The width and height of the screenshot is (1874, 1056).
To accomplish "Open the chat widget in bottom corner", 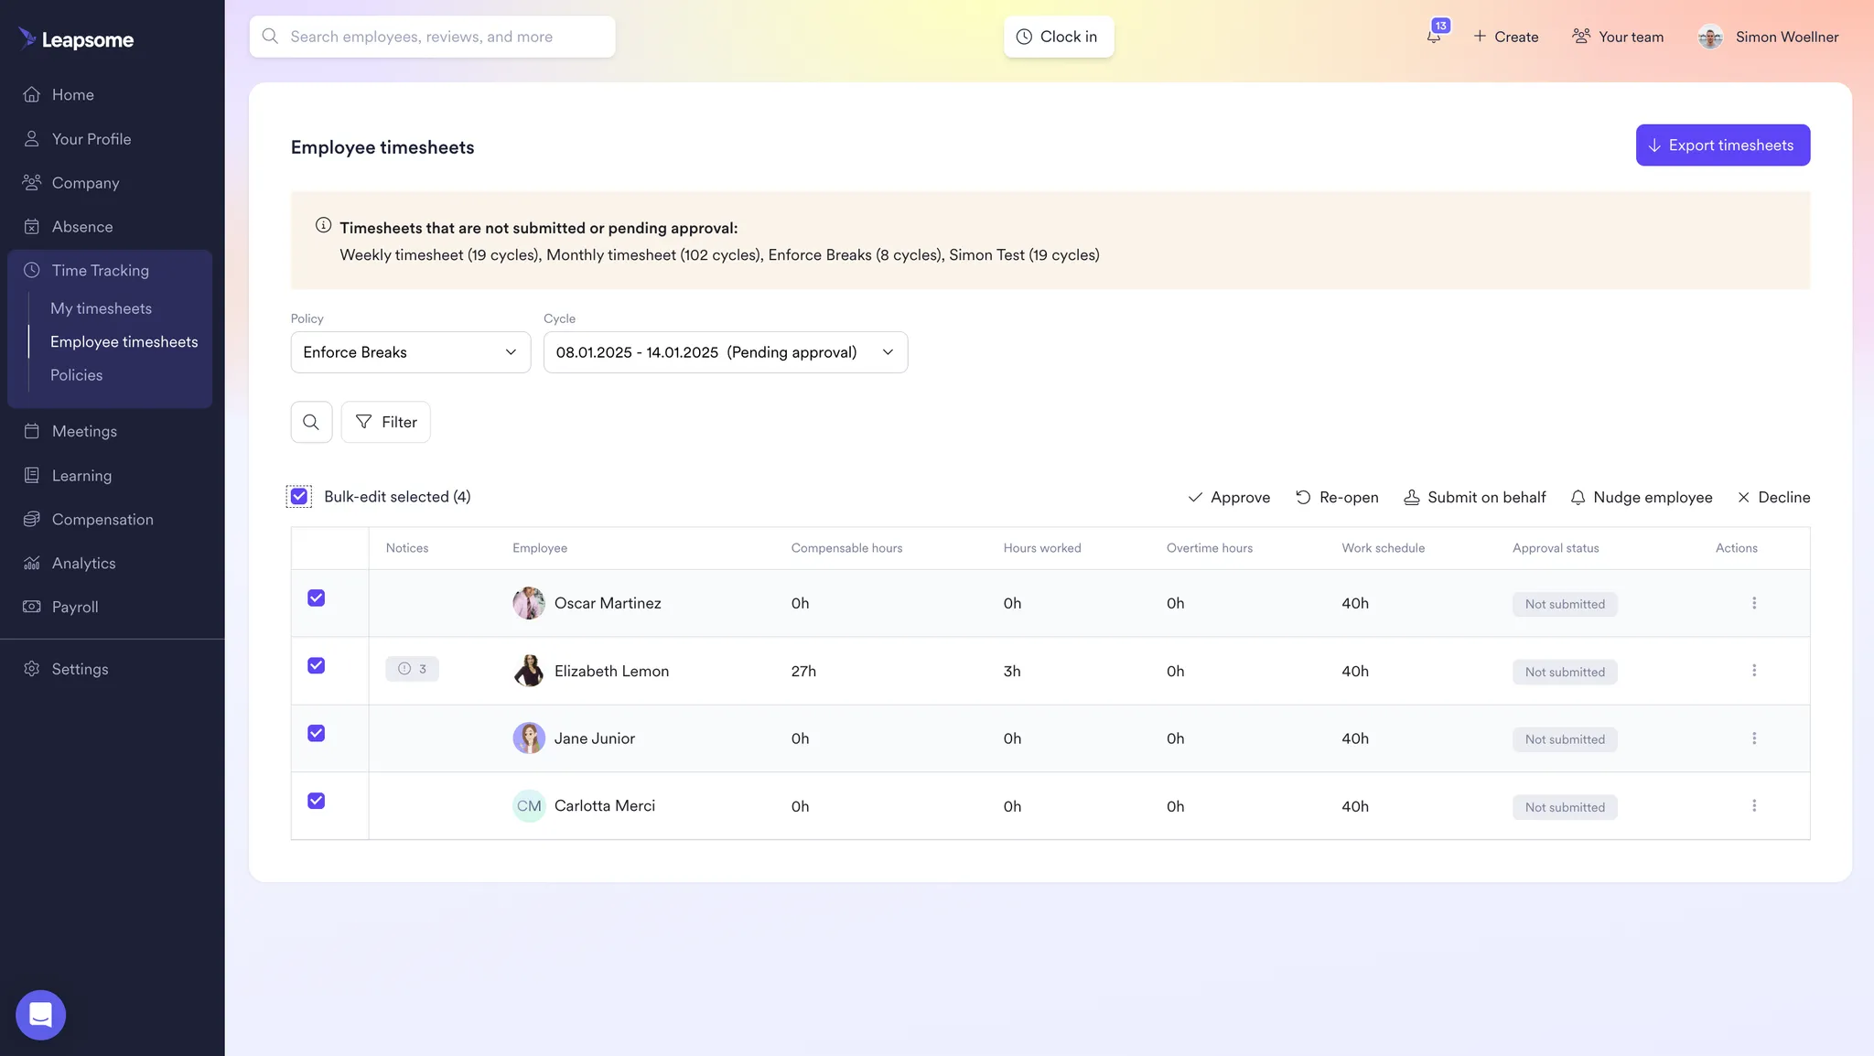I will tap(40, 1015).
